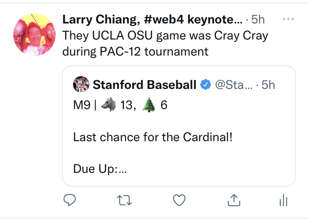
Task: Click Stanford Baseball's blue verified badge
Action: click(205, 85)
